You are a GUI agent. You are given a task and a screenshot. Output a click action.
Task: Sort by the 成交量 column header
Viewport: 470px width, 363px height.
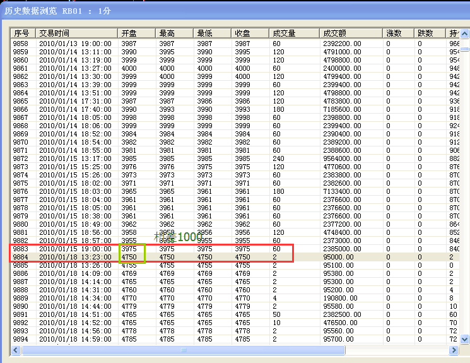coord(293,33)
